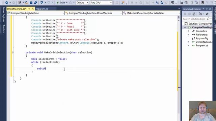Click the Save All icon
This screenshot has height=121, width=216.
[x=35, y=3]
